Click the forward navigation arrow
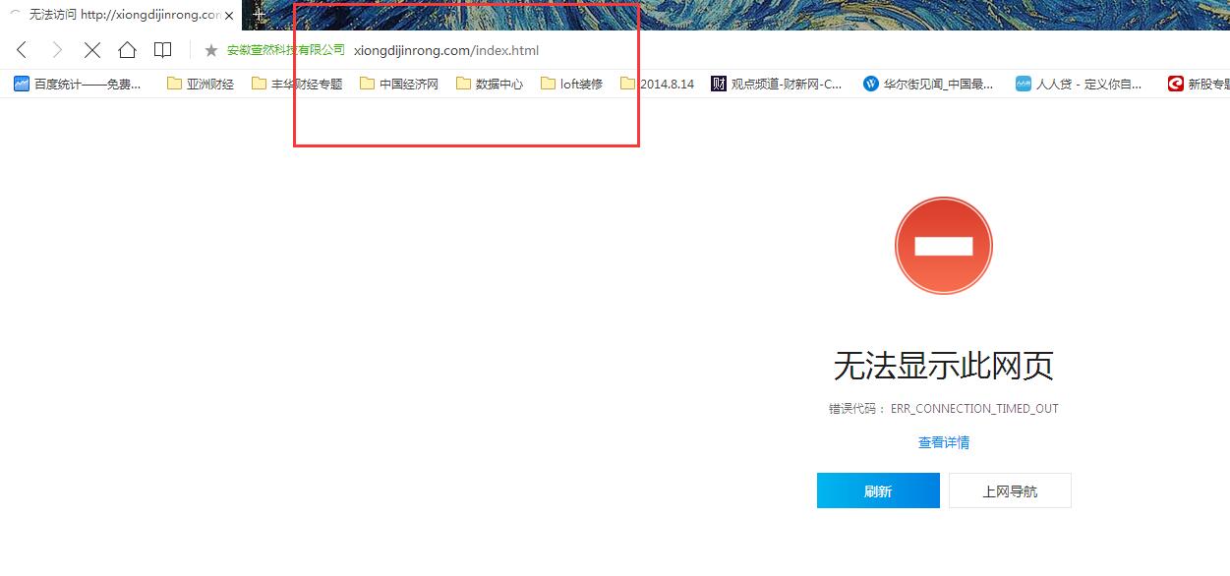The image size is (1230, 576). point(57,49)
